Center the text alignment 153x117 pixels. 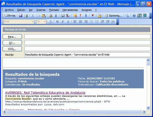[80, 22]
